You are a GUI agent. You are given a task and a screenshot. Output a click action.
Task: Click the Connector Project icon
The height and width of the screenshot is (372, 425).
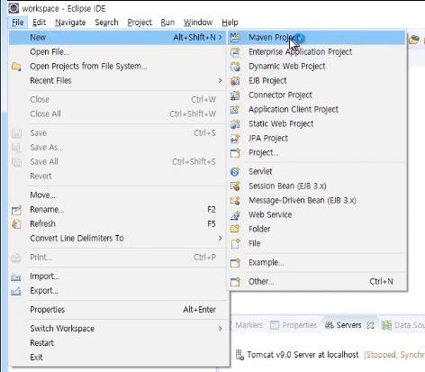[235, 95]
